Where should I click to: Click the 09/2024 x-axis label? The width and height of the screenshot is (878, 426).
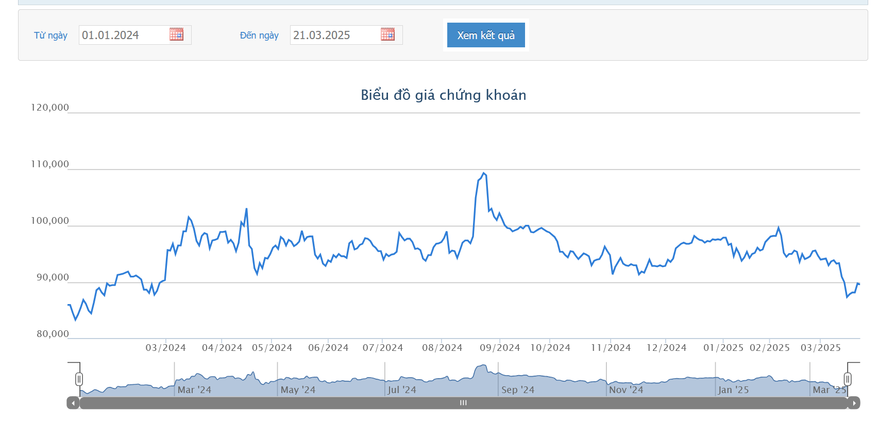pyautogui.click(x=500, y=348)
